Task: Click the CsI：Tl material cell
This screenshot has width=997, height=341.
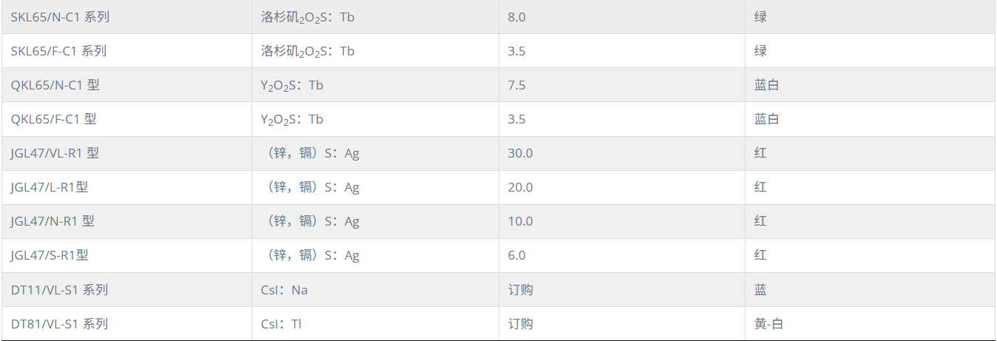Action: click(375, 324)
